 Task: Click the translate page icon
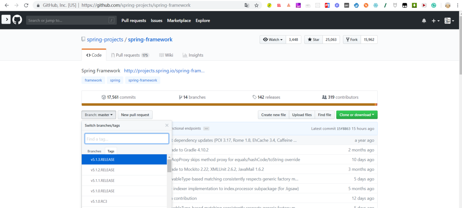tap(247, 5)
